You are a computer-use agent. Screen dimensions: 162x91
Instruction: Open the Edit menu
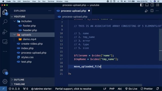(19, 1)
